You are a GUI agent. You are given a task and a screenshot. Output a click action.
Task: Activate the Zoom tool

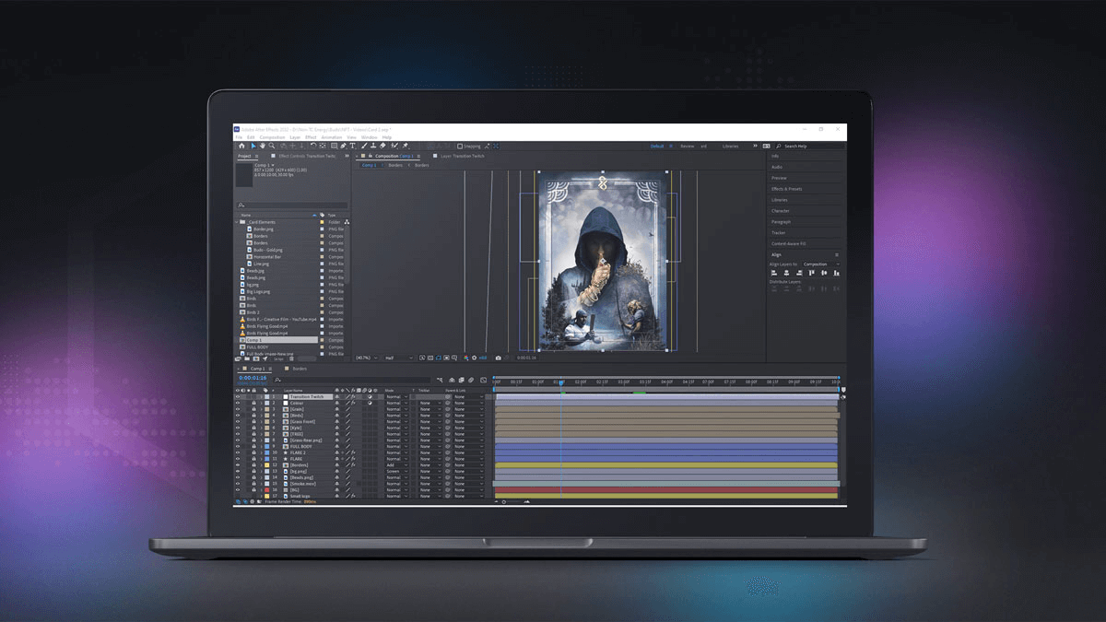click(271, 146)
